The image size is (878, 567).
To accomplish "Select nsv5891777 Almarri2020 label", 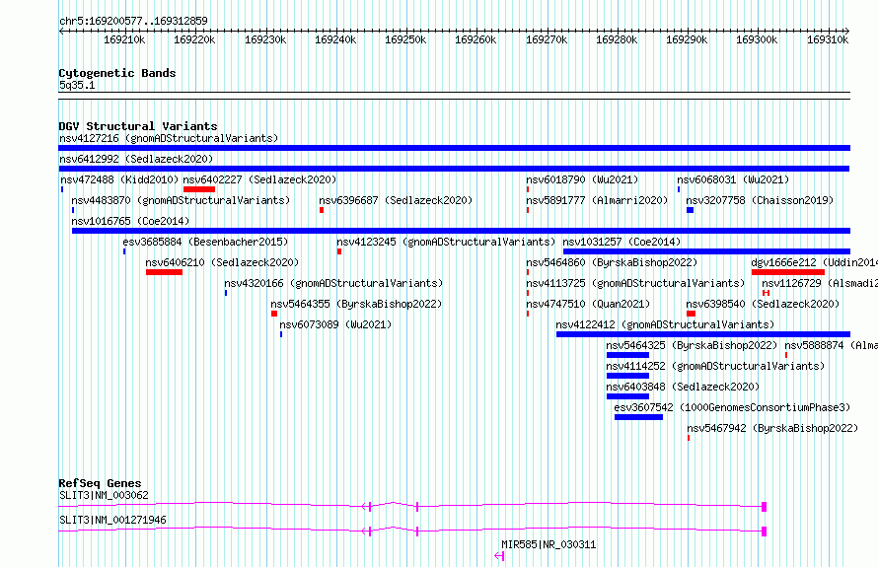I will [597, 200].
